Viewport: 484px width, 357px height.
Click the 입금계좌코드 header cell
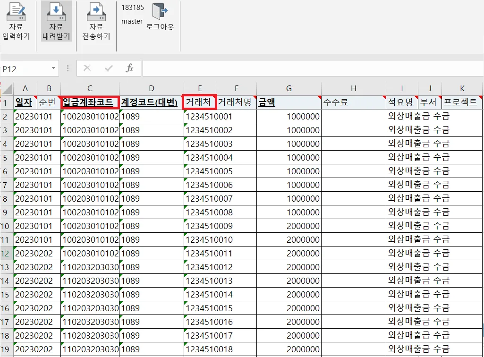90,102
